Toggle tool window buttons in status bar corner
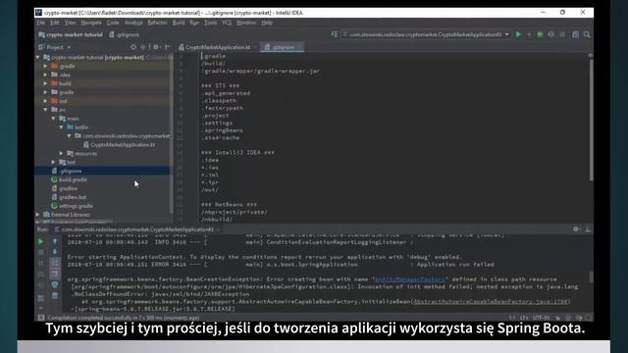This screenshot has height=353, width=628. (x=41, y=318)
